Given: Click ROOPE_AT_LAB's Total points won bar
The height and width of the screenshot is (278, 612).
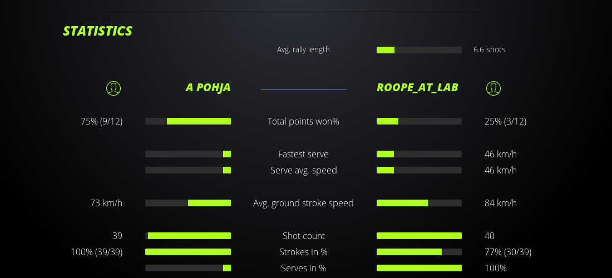Looking at the screenshot, I should pyautogui.click(x=419, y=121).
